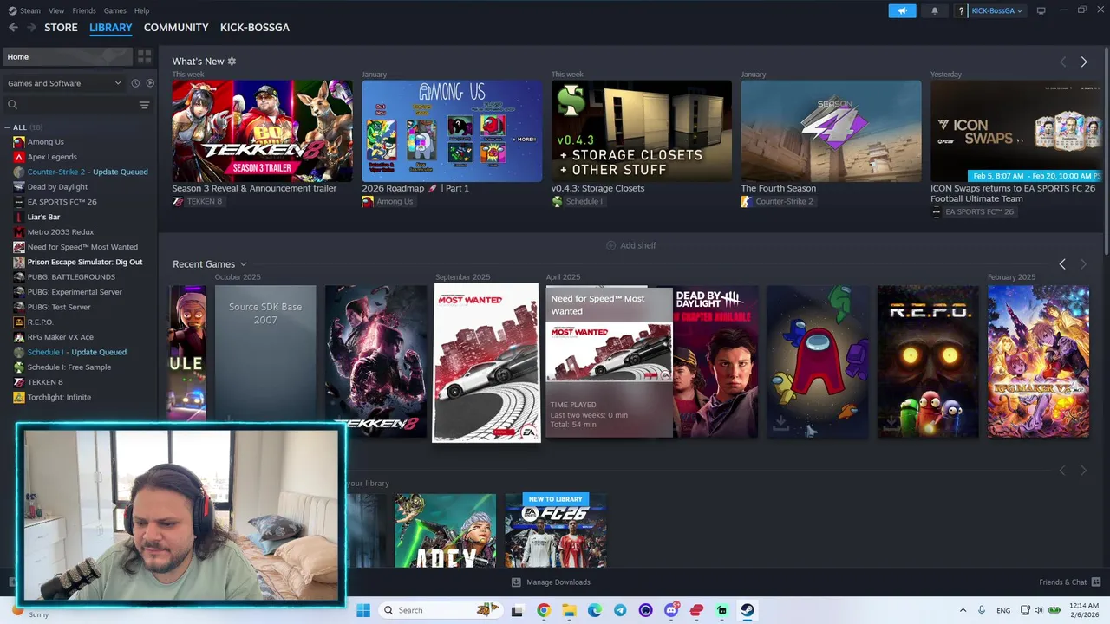Open Discord from the taskbar
This screenshot has height=624, width=1110.
click(671, 610)
